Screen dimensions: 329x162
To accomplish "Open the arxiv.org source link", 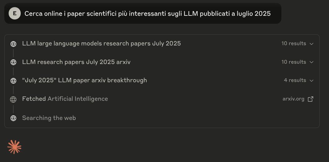I will pos(293,99).
